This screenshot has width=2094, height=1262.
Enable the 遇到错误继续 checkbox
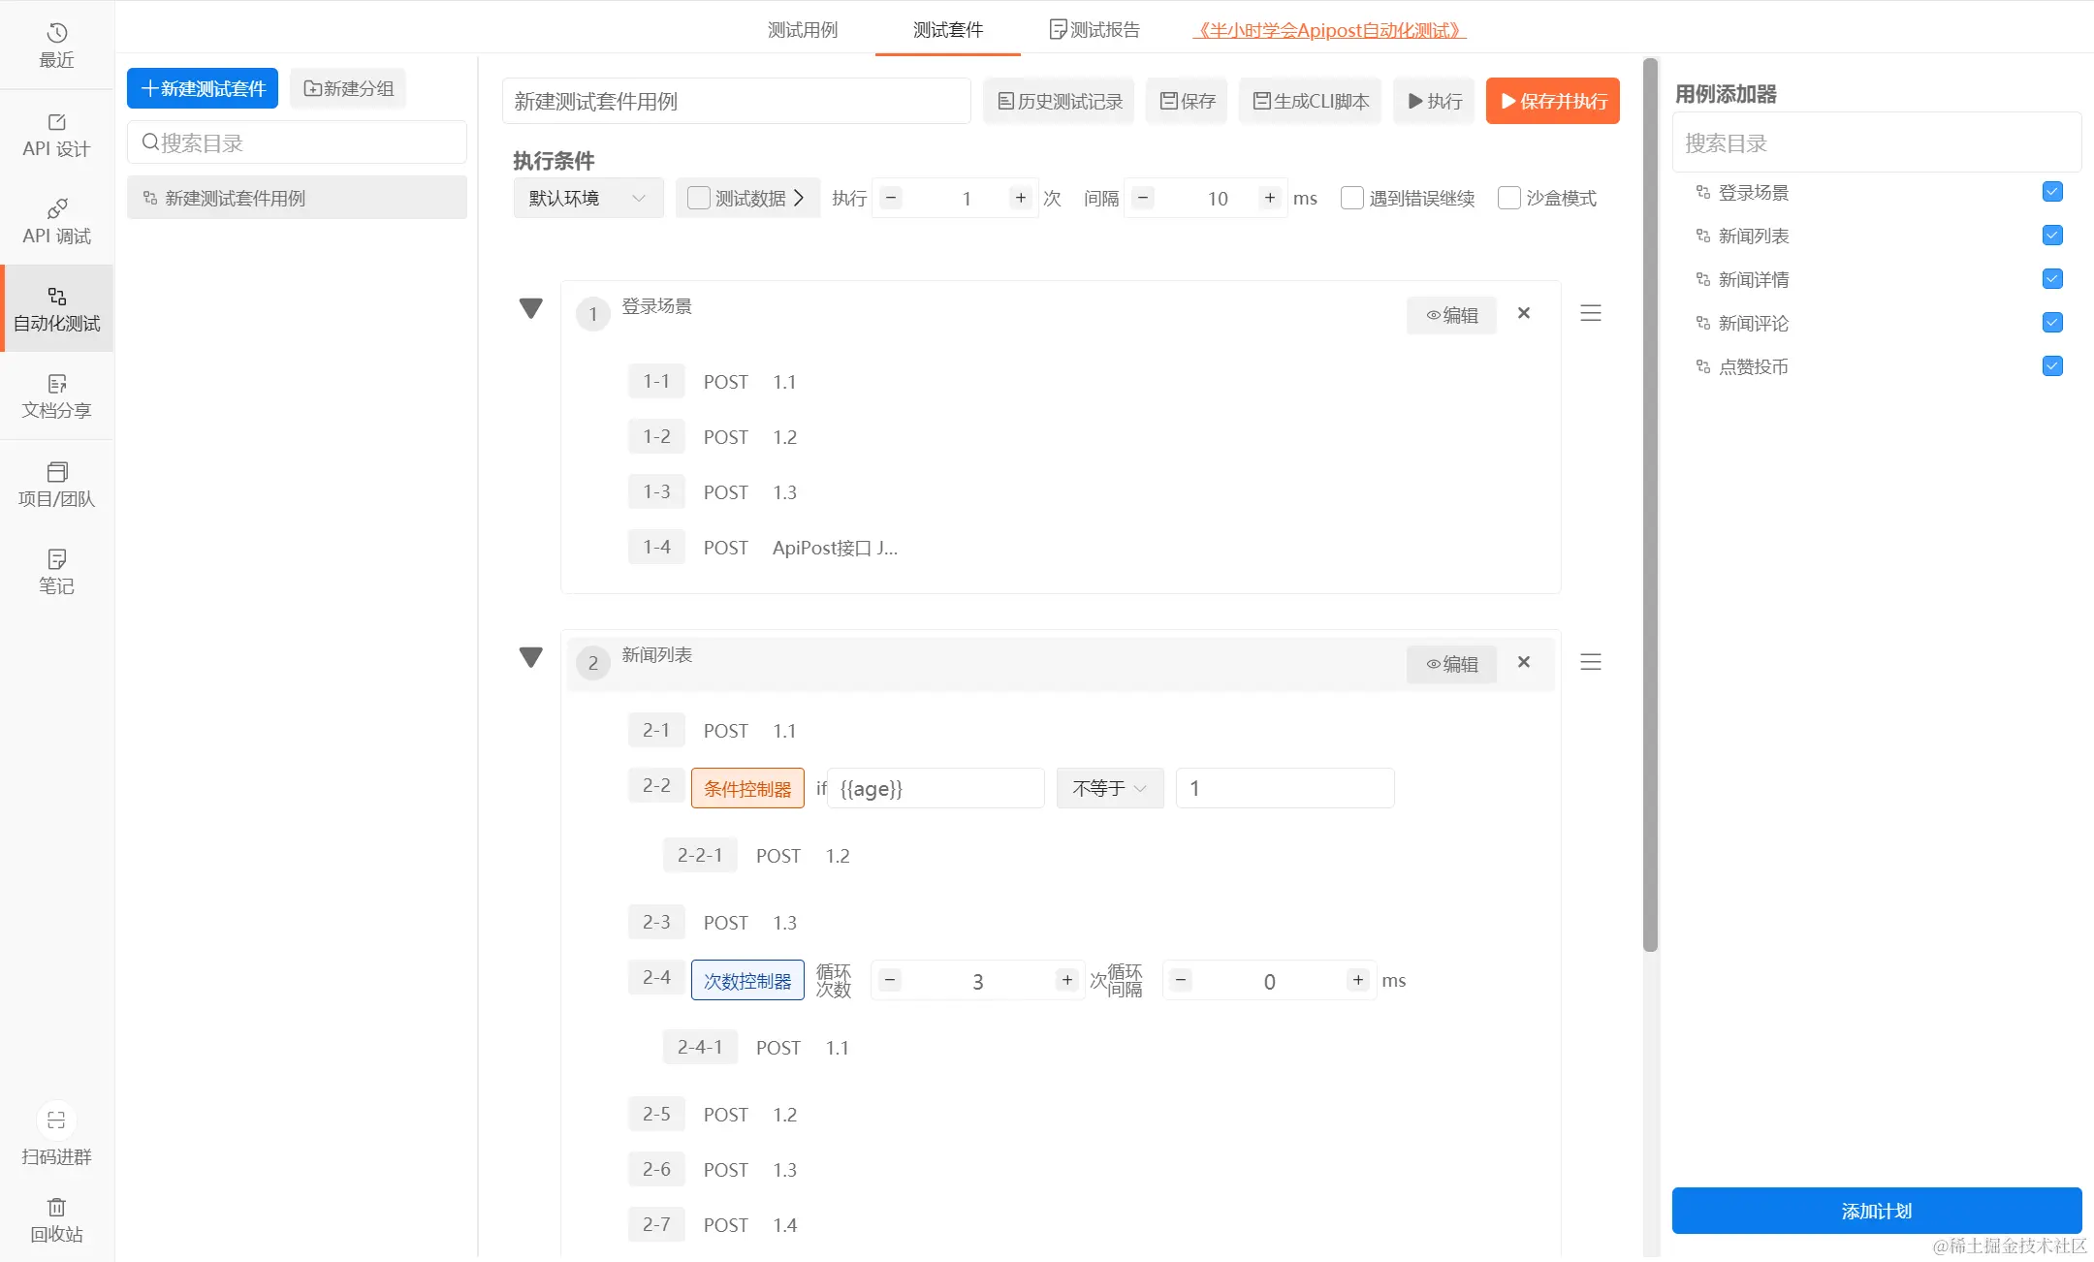pyautogui.click(x=1351, y=198)
